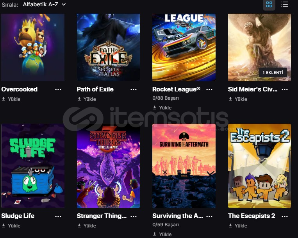Install Rocket League via Yükle
The height and width of the screenshot is (238, 298).
click(162, 107)
